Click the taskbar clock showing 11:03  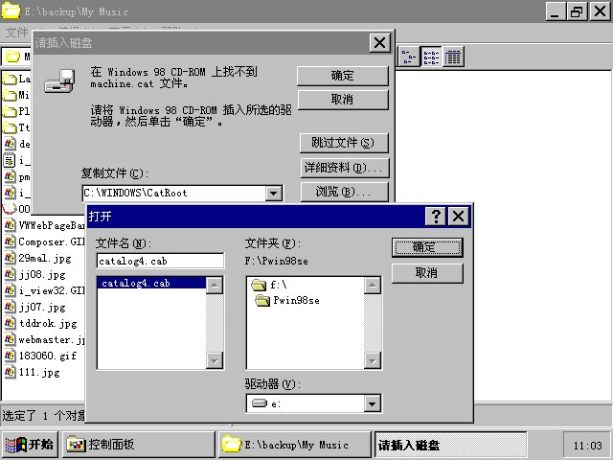pos(587,446)
